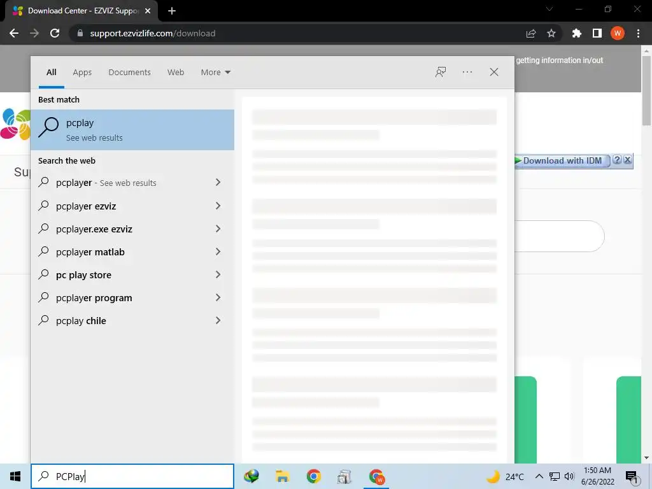Click the EZVIZ page search field
Screen dimensions: 652x489
click(559, 236)
